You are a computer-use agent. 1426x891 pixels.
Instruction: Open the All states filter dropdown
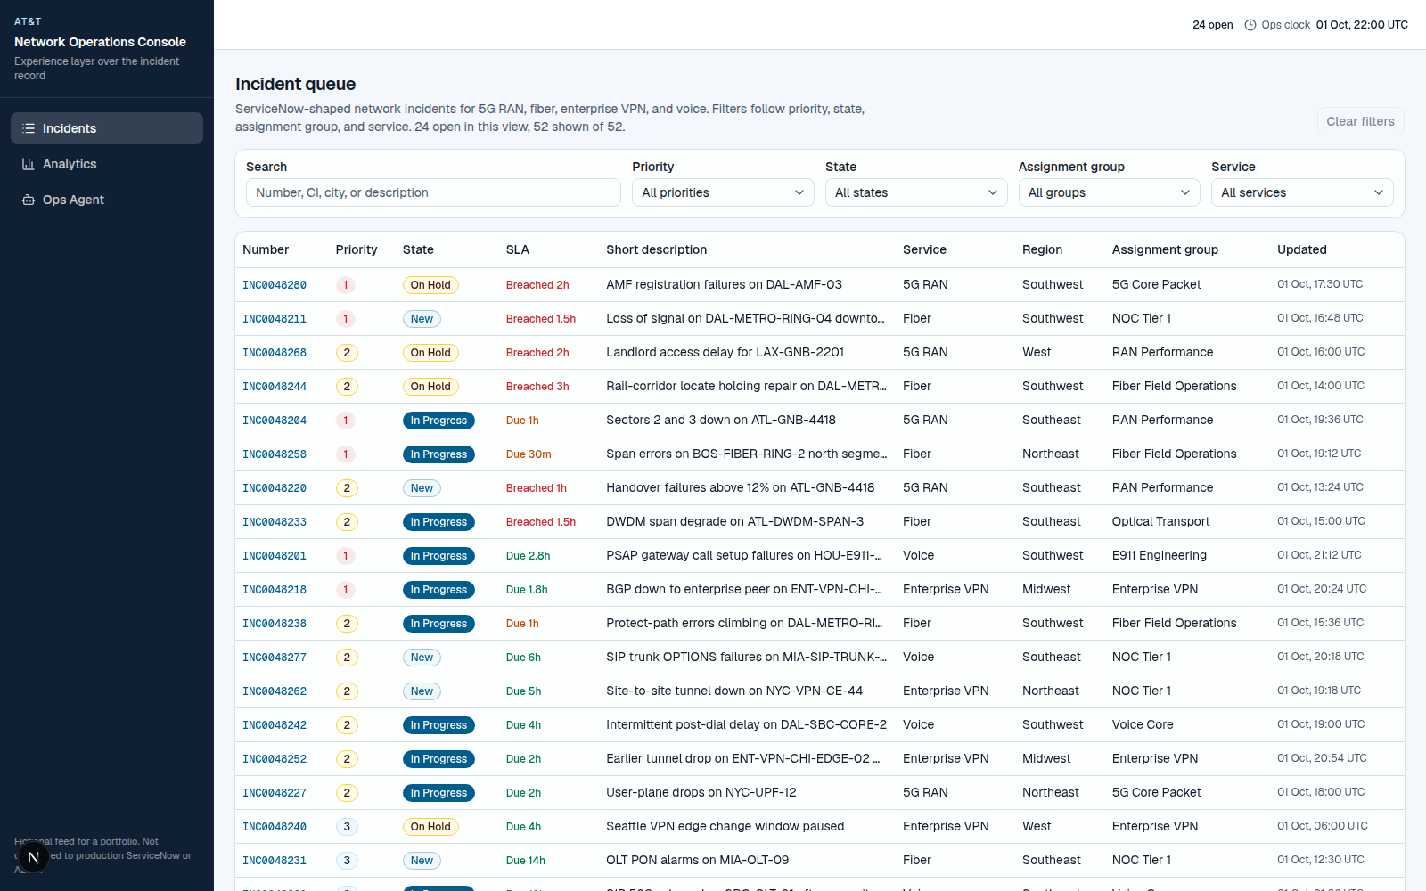[916, 192]
